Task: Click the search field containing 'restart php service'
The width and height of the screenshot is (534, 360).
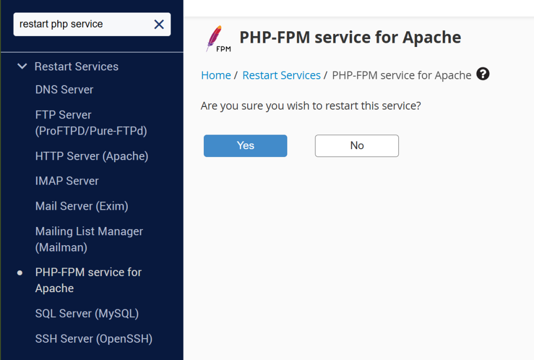Action: [x=92, y=24]
